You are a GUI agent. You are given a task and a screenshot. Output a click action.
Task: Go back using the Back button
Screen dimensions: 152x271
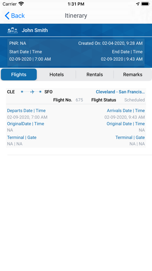[x=15, y=16]
